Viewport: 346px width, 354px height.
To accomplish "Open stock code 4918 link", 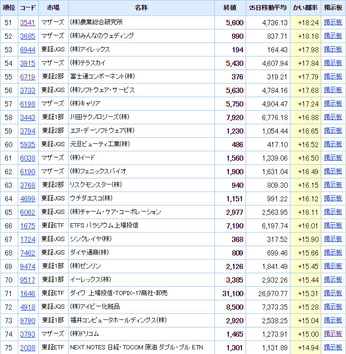I will [x=28, y=307].
